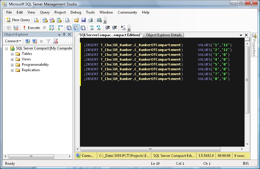Close the active query document tab
The width and height of the screenshot is (260, 169).
[x=246, y=35]
